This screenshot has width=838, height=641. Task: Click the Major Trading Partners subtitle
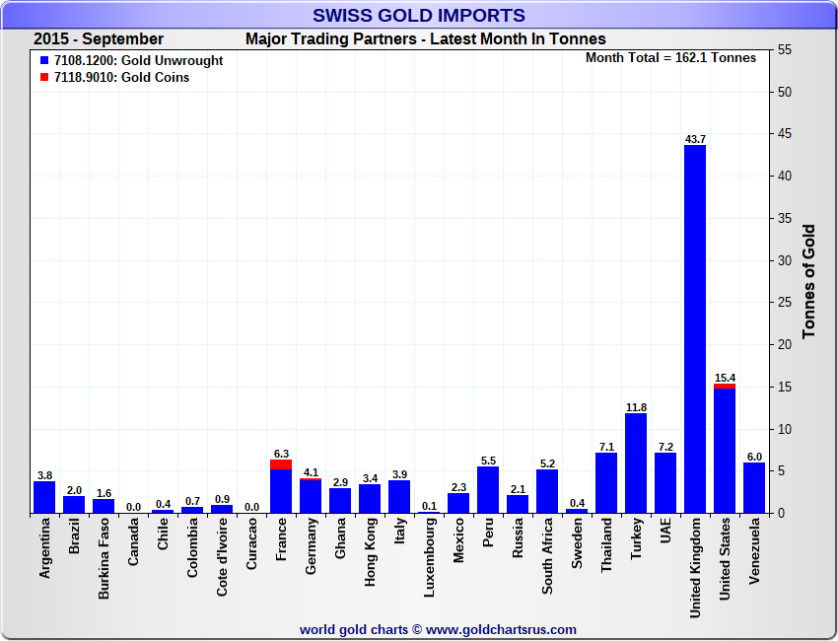[x=425, y=39]
